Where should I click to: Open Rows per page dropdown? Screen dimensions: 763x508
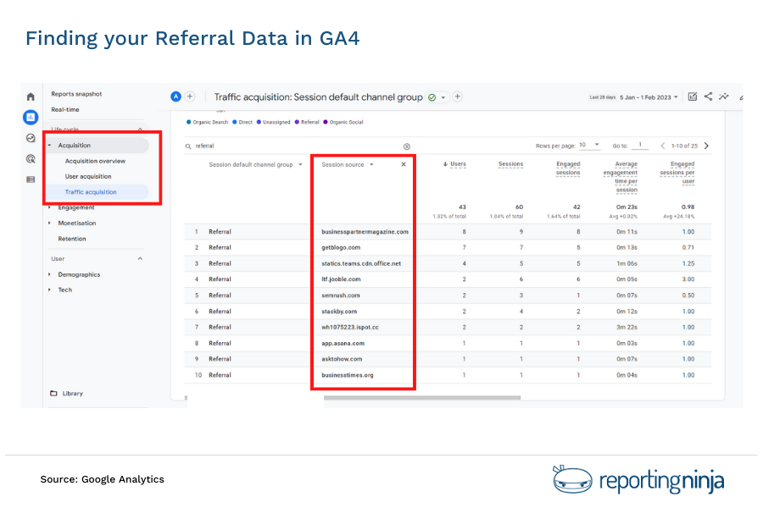coord(589,145)
